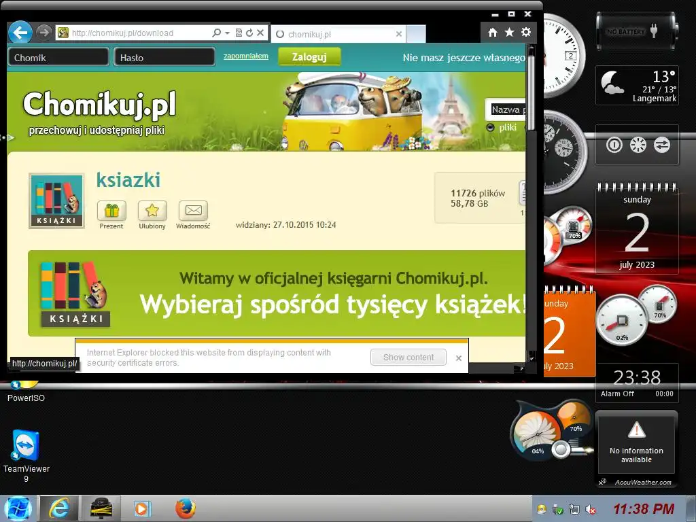Screen dimensions: 696x522
Task: Click the power button in control gadget
Action: [x=614, y=145]
